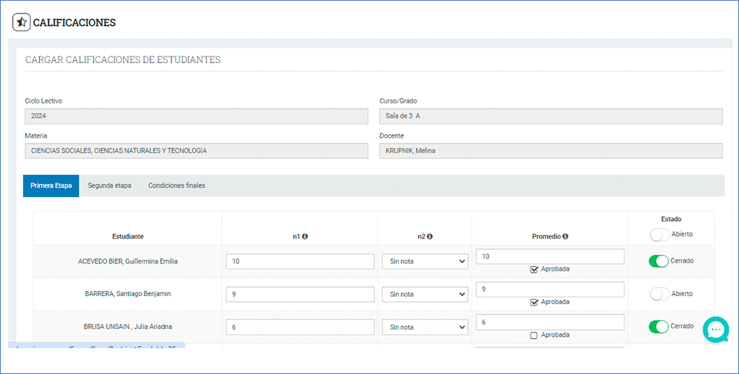739x374 pixels.
Task: Uncheck Aprobada for Acevedo Bier
Action: tap(534, 269)
